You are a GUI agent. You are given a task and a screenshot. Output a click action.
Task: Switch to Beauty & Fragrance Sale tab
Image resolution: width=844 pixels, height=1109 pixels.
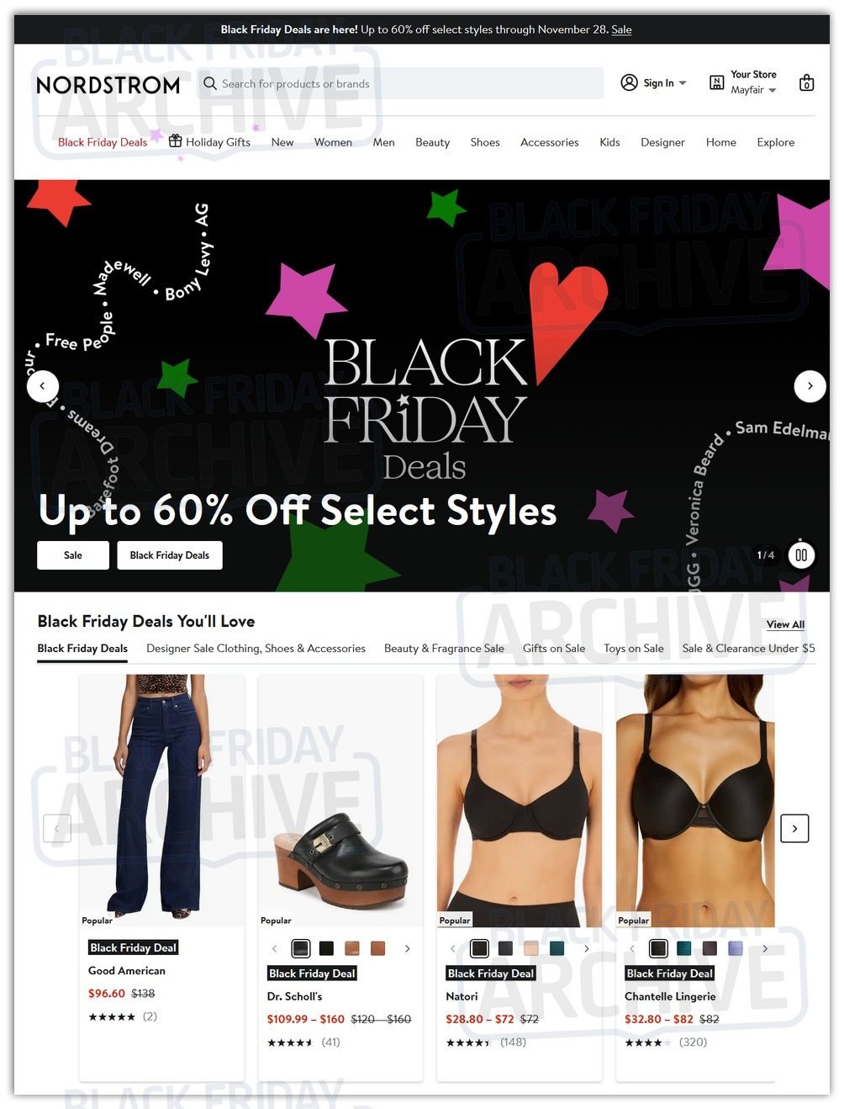(x=444, y=648)
